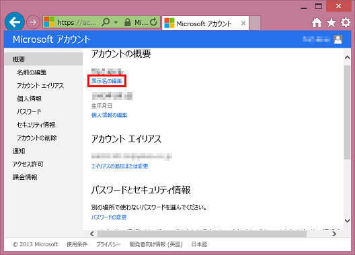Click the パスワードの変更 link
355x255 pixels.
click(109, 217)
